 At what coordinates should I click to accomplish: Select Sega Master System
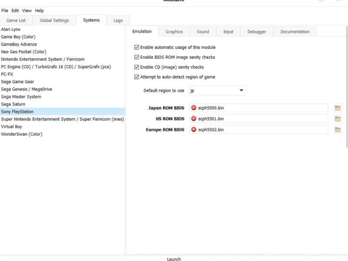63,97
